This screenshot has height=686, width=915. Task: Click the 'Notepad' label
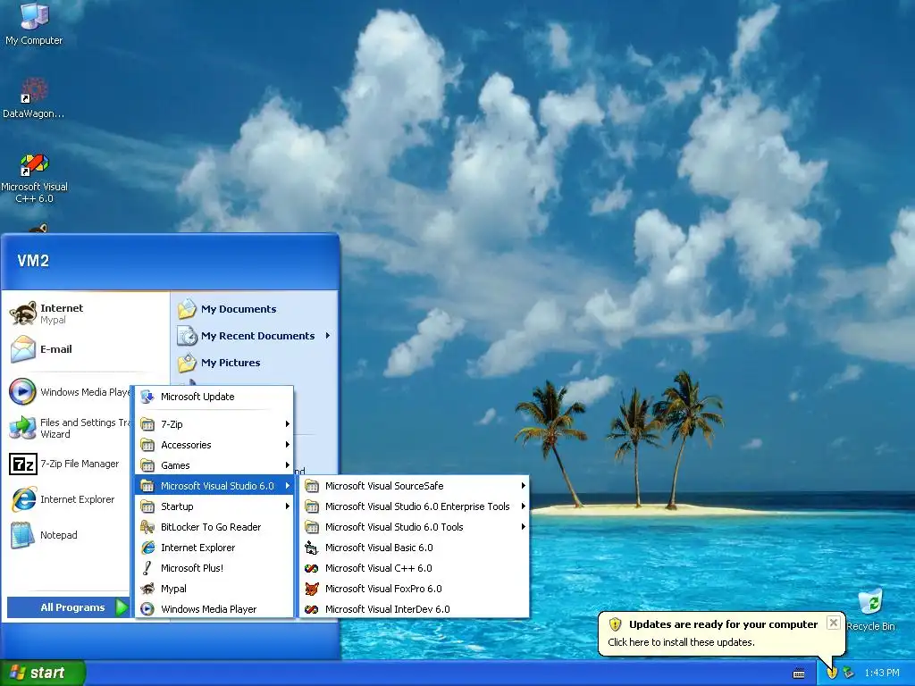[58, 535]
